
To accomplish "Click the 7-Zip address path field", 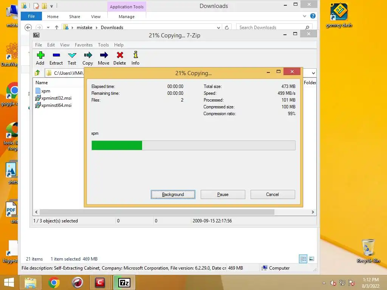I will pos(65,73).
